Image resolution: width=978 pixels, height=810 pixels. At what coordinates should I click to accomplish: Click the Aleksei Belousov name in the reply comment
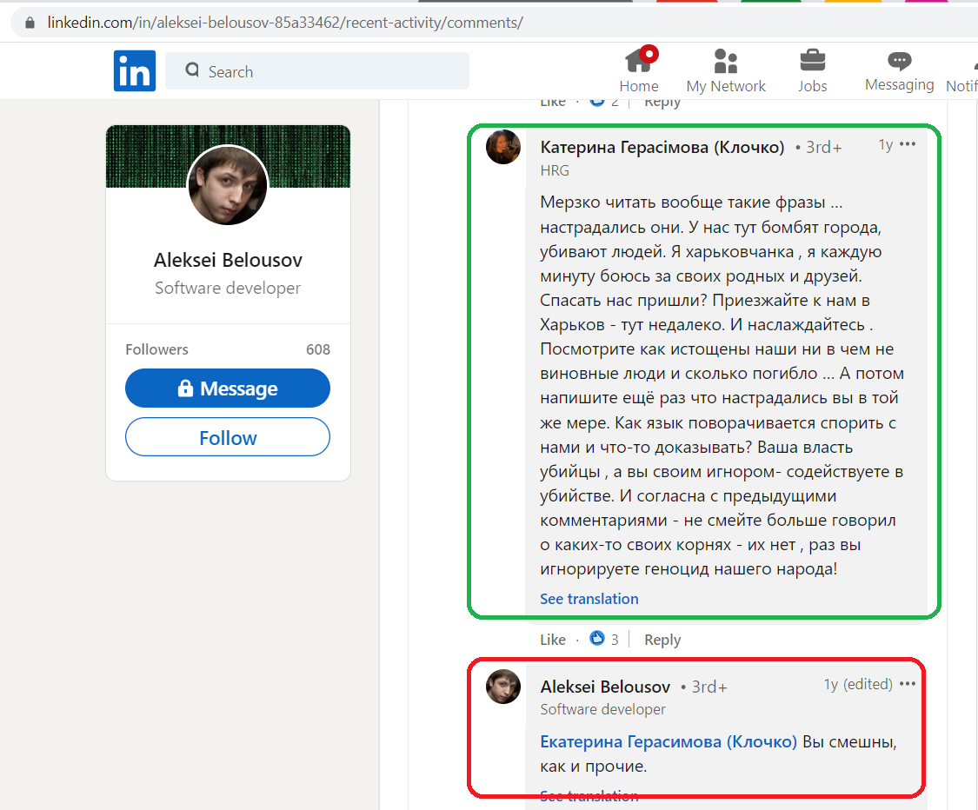point(605,687)
